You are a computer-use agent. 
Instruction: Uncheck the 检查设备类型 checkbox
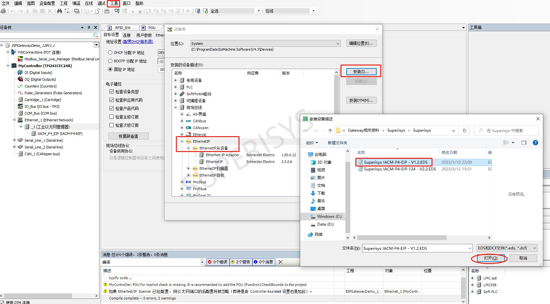point(111,92)
